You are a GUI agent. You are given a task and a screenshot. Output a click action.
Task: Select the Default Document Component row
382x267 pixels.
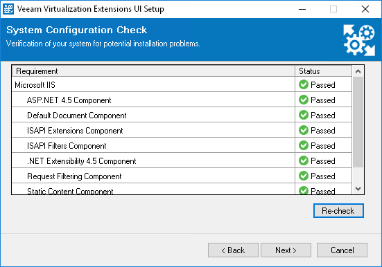click(x=182, y=115)
